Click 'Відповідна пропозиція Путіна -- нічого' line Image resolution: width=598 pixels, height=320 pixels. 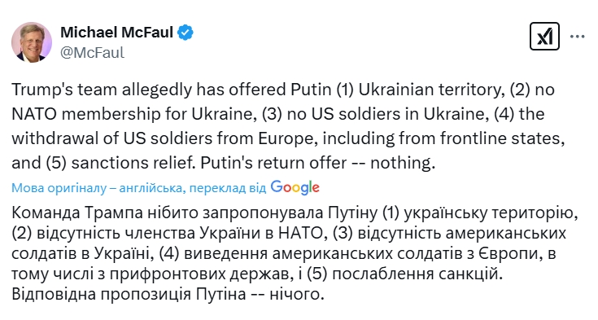coord(168,295)
